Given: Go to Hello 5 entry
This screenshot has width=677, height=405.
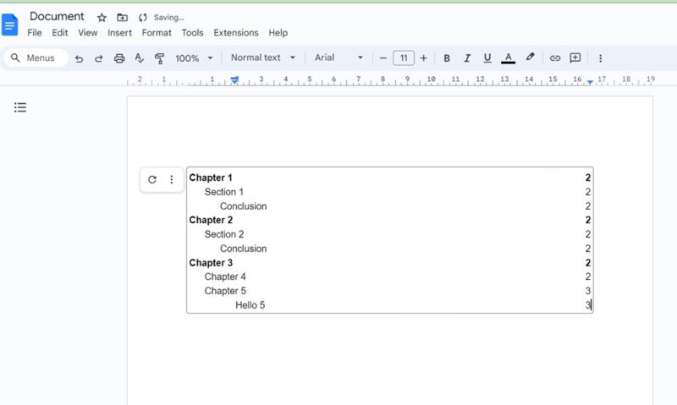Looking at the screenshot, I should (250, 305).
